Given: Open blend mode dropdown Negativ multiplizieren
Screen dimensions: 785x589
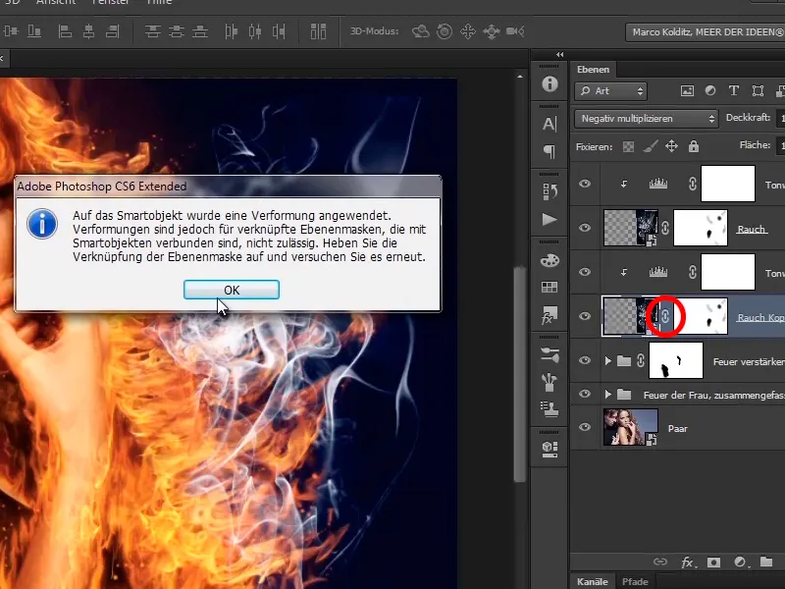Looking at the screenshot, I should click(x=647, y=119).
